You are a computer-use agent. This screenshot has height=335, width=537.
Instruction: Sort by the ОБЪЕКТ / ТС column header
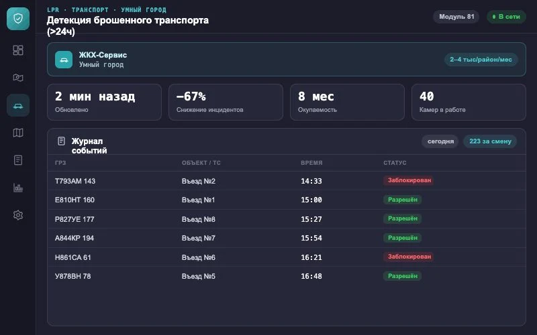tap(201, 163)
